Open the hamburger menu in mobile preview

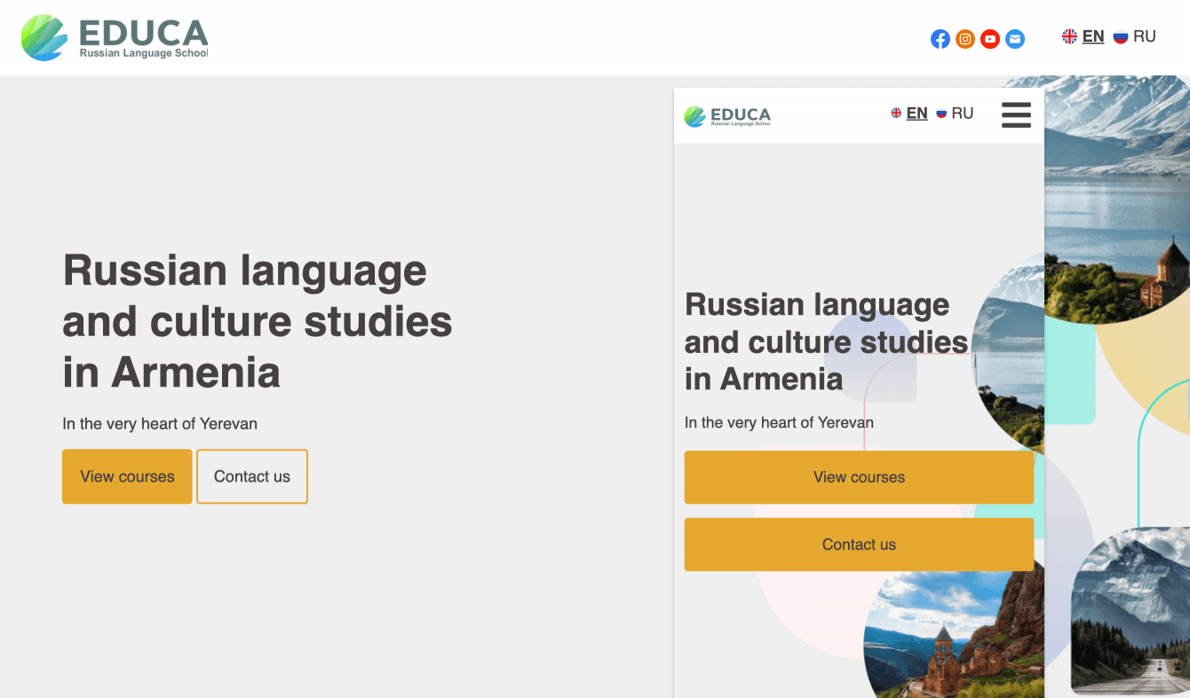[x=1016, y=115]
